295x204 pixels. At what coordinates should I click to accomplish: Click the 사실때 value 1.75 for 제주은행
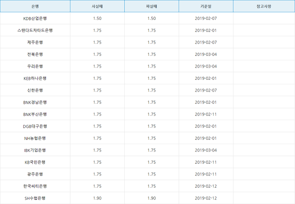[x=97, y=42]
